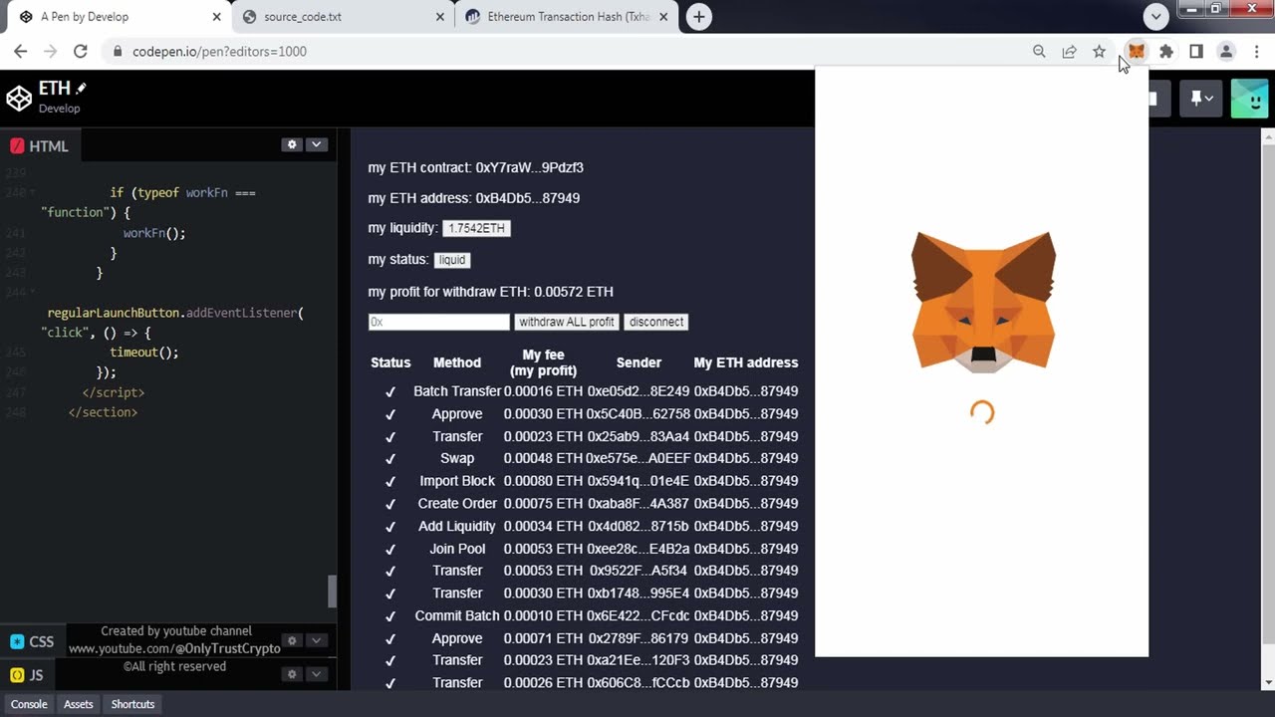
Task: Click the Batch Transfer method cell
Action: [x=457, y=391]
